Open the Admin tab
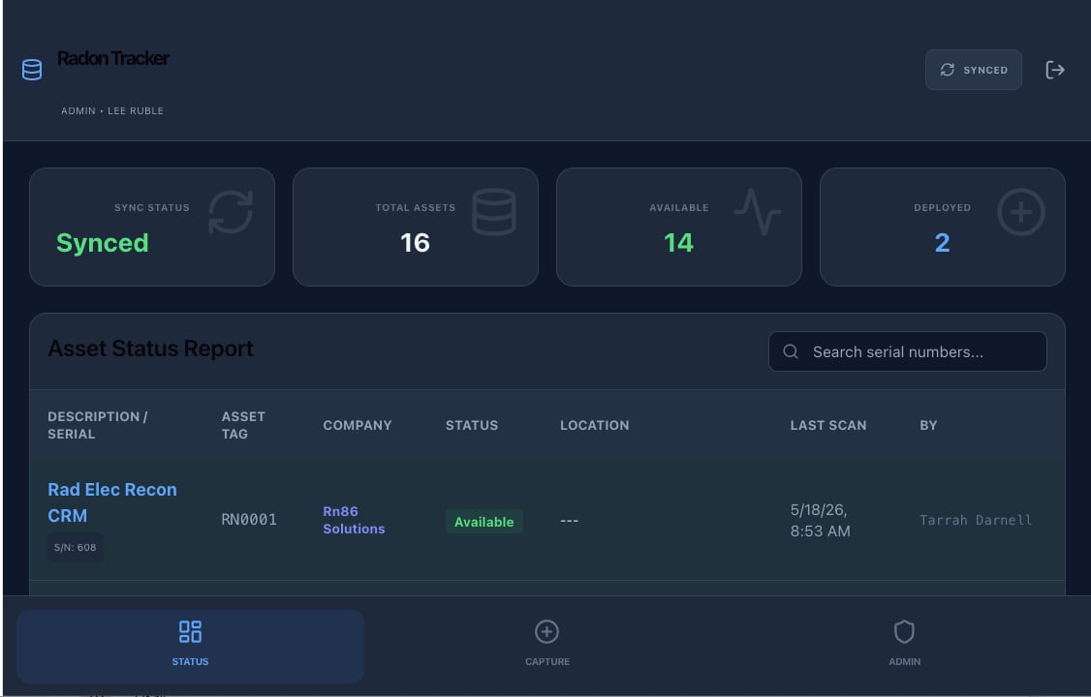Screen dimensions: 1091x697 coord(904,646)
